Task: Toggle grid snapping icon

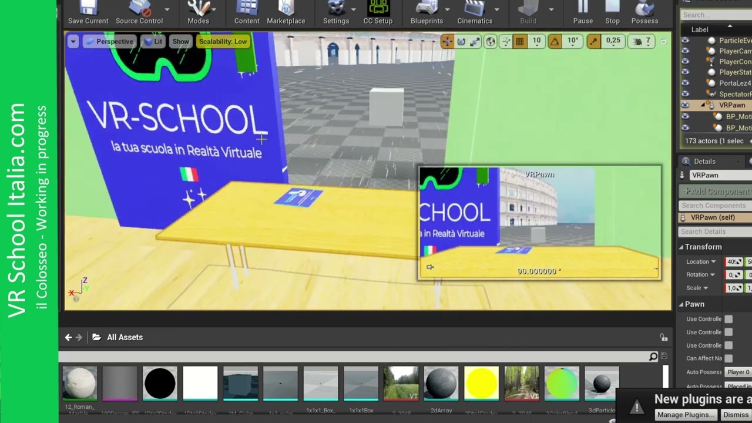Action: [x=519, y=41]
